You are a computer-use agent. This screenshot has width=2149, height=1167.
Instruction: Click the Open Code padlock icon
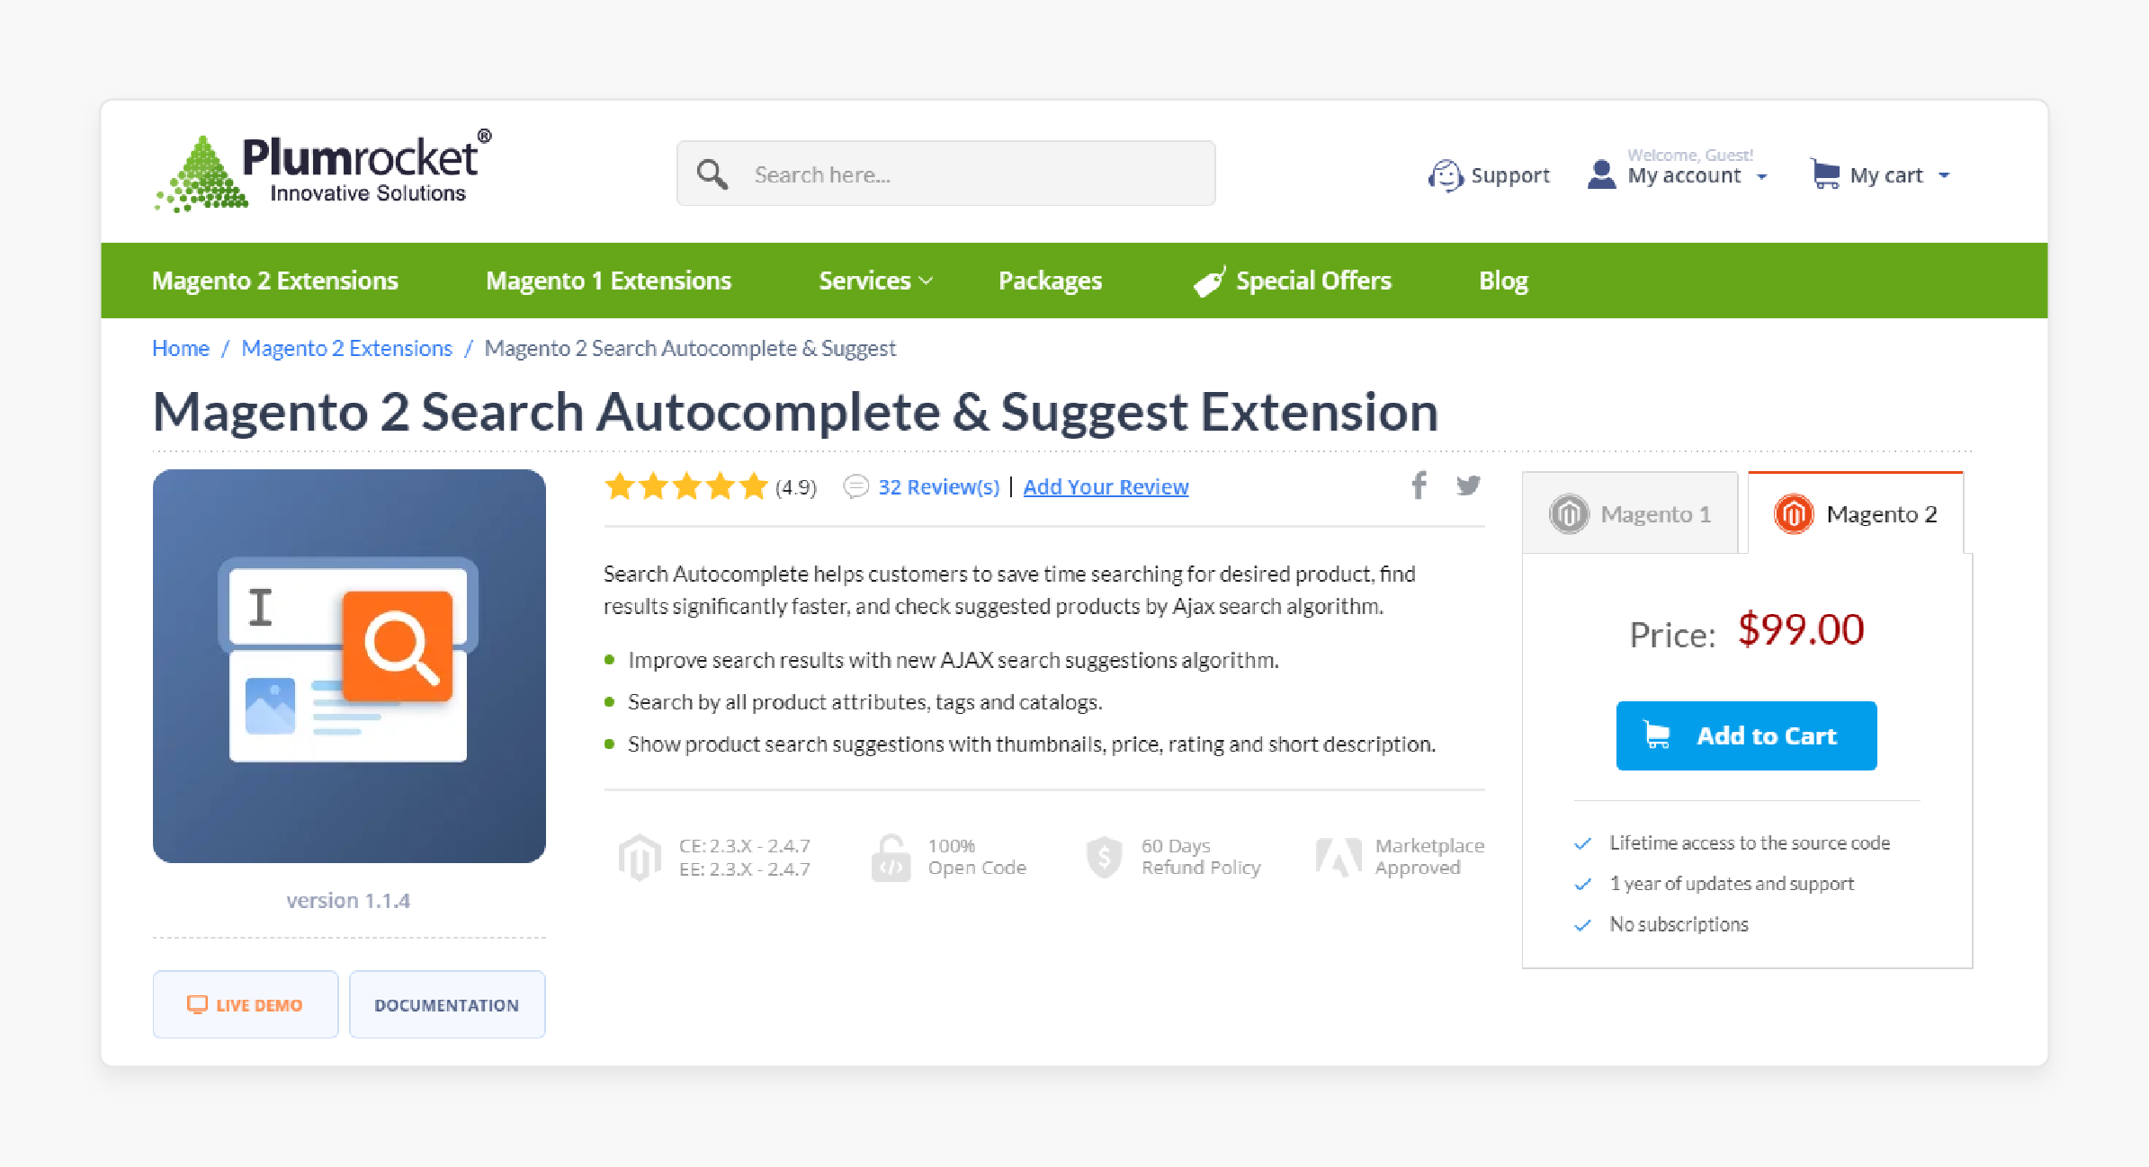click(x=891, y=857)
